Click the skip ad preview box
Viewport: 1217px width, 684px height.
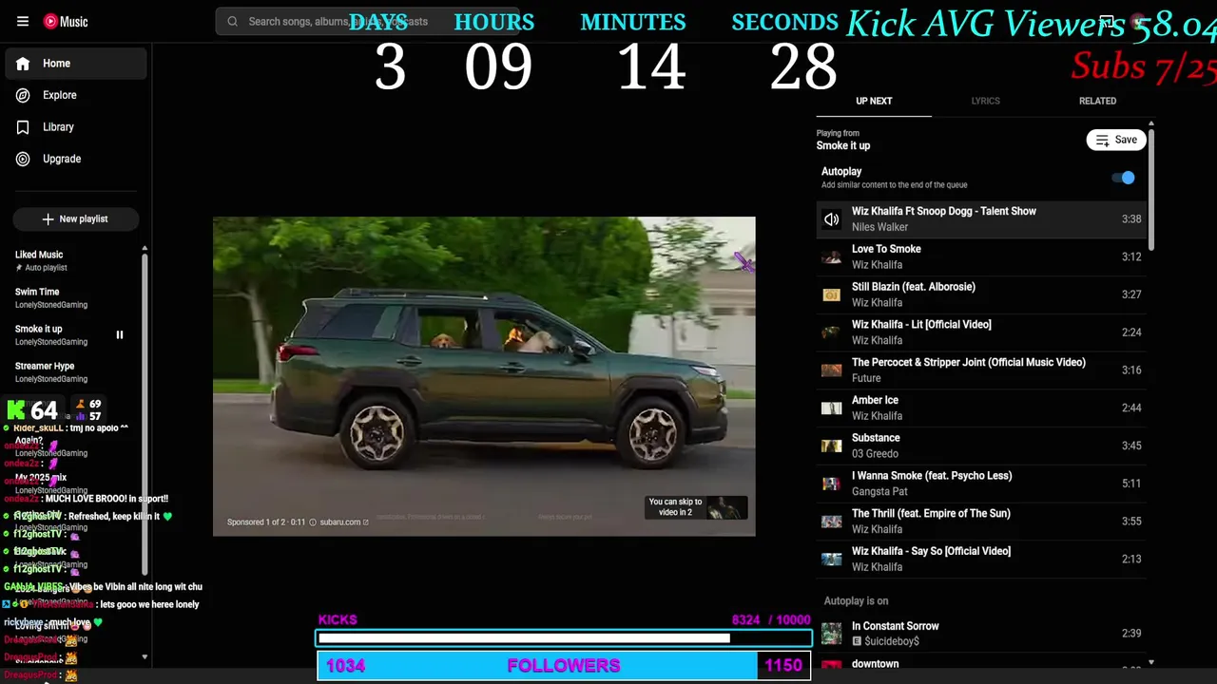click(x=696, y=507)
